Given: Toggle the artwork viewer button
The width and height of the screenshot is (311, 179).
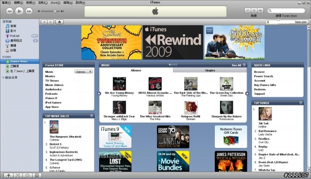Looking at the screenshot, I should [x=37, y=175].
